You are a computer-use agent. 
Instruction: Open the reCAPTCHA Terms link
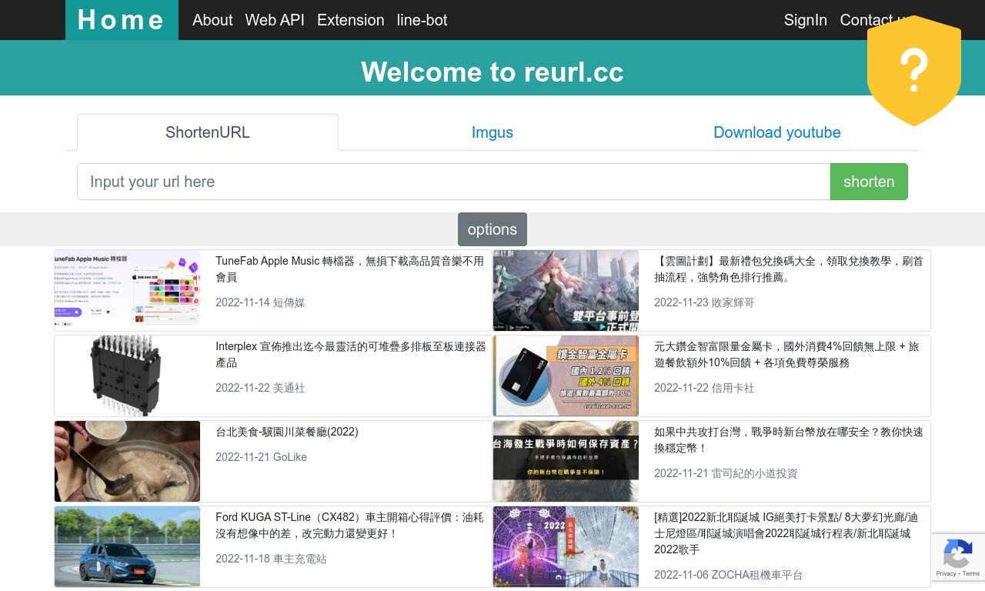tap(971, 574)
